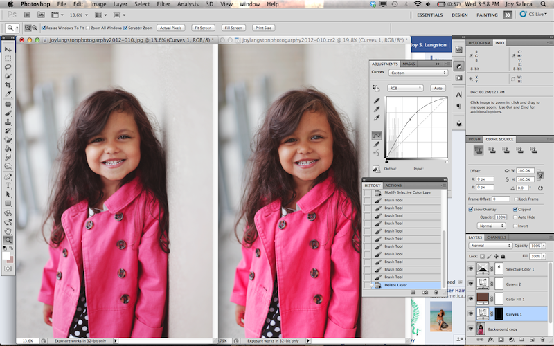Hide the Curves 2 layer

tap(471, 284)
